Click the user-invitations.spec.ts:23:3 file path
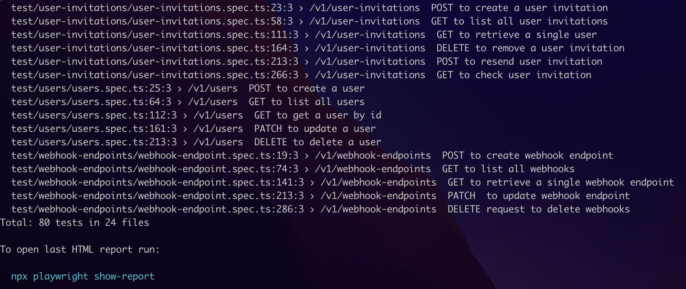This screenshot has height=289, width=686. [152, 8]
